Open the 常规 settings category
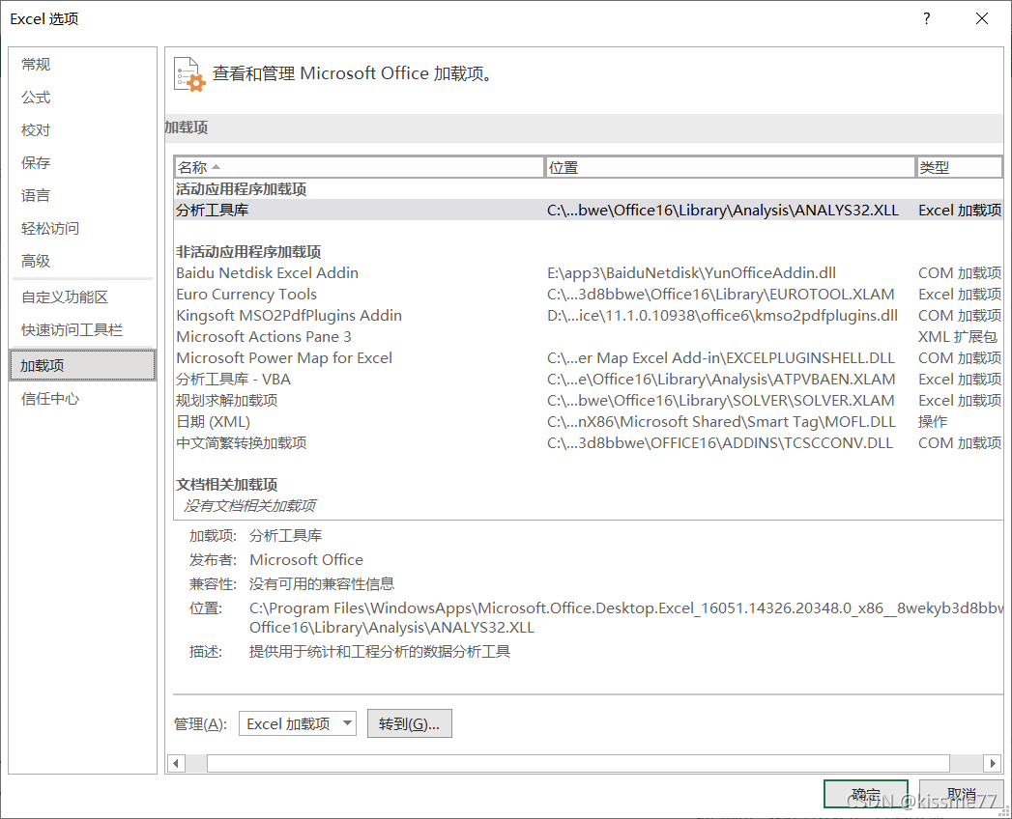Viewport: 1012px width, 819px height. (x=82, y=64)
